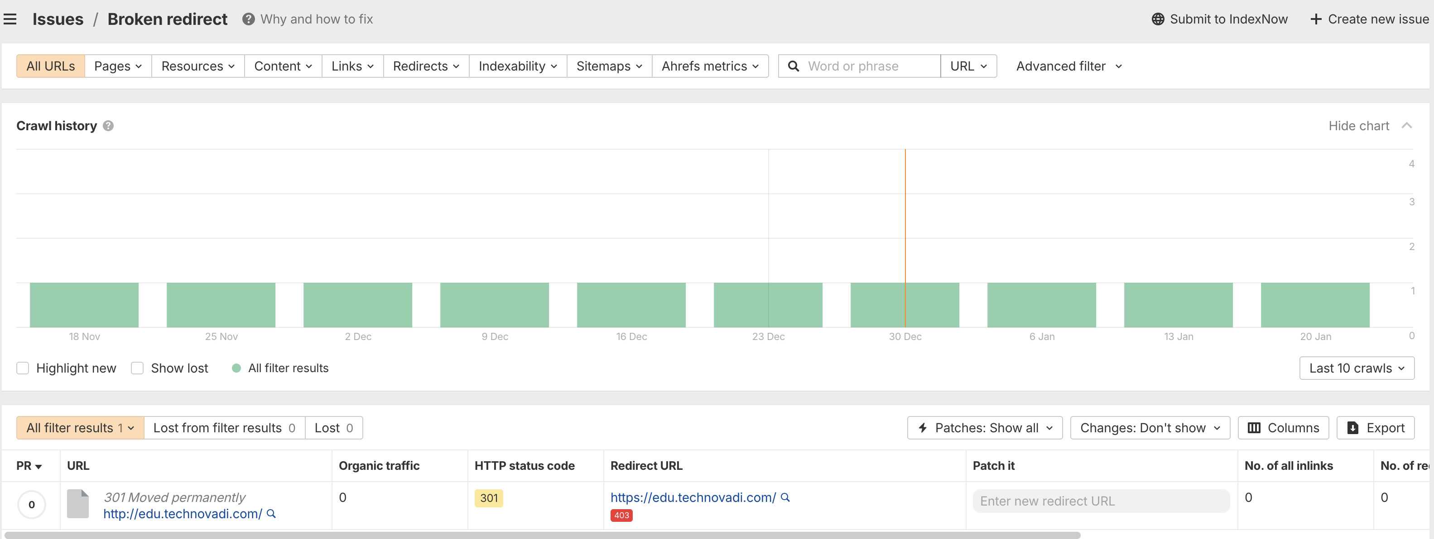
Task: Open the Columns settings button
Action: point(1283,428)
